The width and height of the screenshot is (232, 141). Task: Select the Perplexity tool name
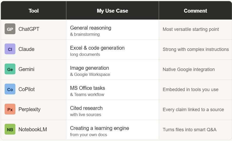click(30, 109)
